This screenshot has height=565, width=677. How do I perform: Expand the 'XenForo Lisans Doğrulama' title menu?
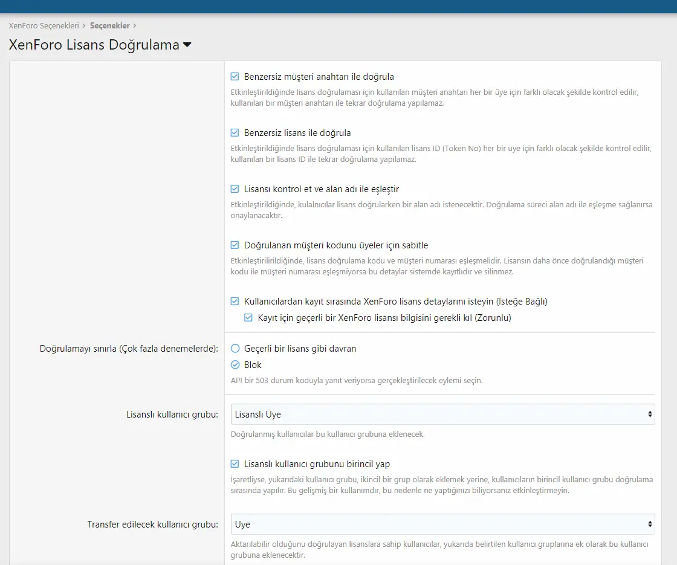click(x=187, y=45)
